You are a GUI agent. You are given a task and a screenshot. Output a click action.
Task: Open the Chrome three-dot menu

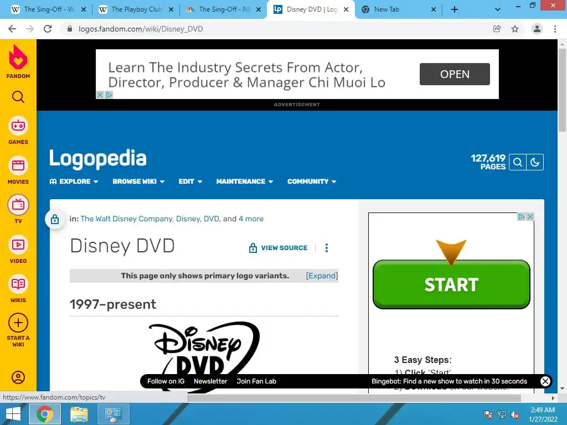click(x=555, y=29)
